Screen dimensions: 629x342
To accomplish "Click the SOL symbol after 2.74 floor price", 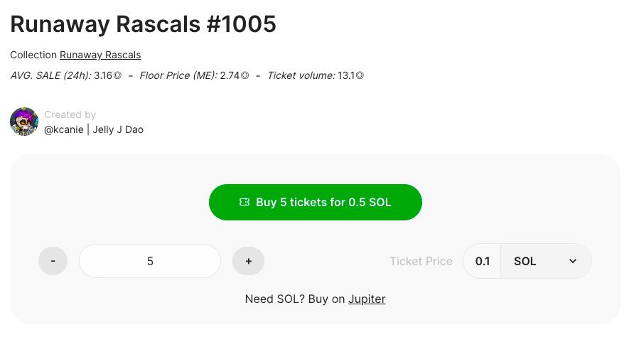I will click(x=244, y=75).
